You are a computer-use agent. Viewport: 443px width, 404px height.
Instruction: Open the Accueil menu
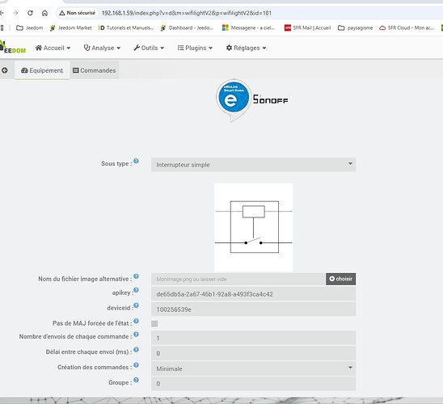tap(53, 48)
